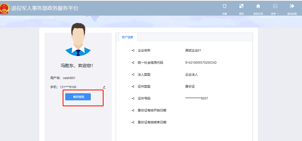Click the greeting 冯胜东,欢迎您!

click(77, 66)
